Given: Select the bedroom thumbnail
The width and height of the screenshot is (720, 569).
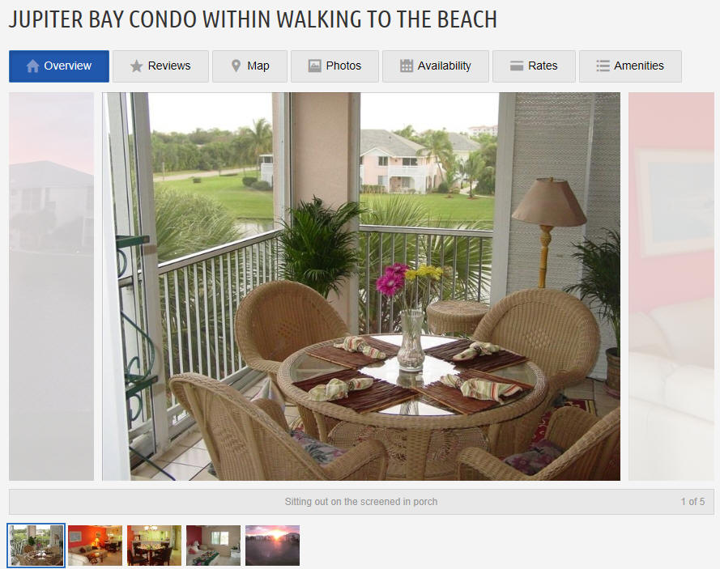Looking at the screenshot, I should pos(213,546).
